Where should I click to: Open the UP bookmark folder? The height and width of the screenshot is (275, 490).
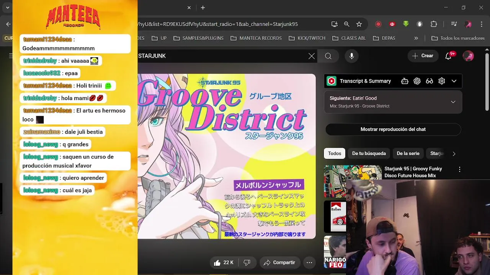[159, 38]
